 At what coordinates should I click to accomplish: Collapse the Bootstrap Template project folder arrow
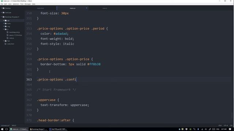pyautogui.click(x=1, y=17)
